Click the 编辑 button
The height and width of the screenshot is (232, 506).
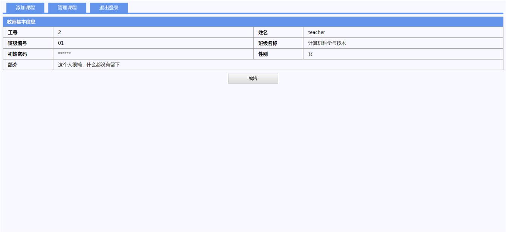(x=253, y=79)
